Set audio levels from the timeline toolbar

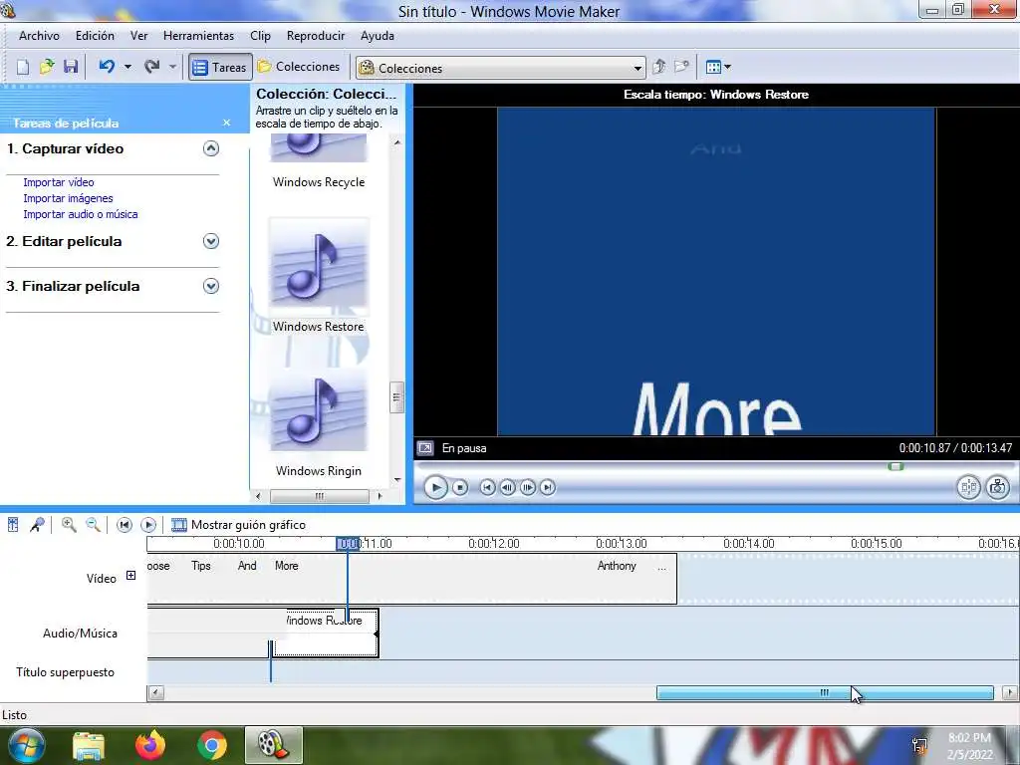pos(13,524)
